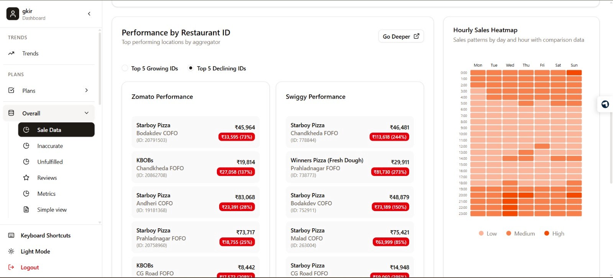This screenshot has height=278, width=613.
Task: Click the Plans checkbox icon
Action: tap(11, 91)
